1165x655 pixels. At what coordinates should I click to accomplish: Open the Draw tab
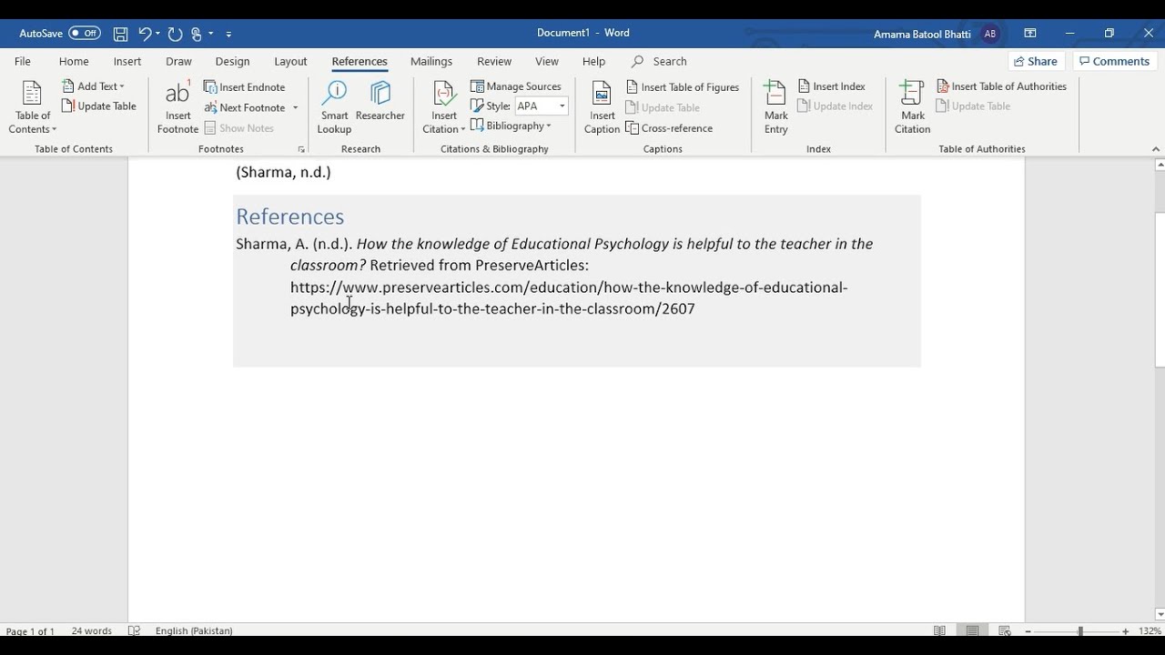(178, 61)
